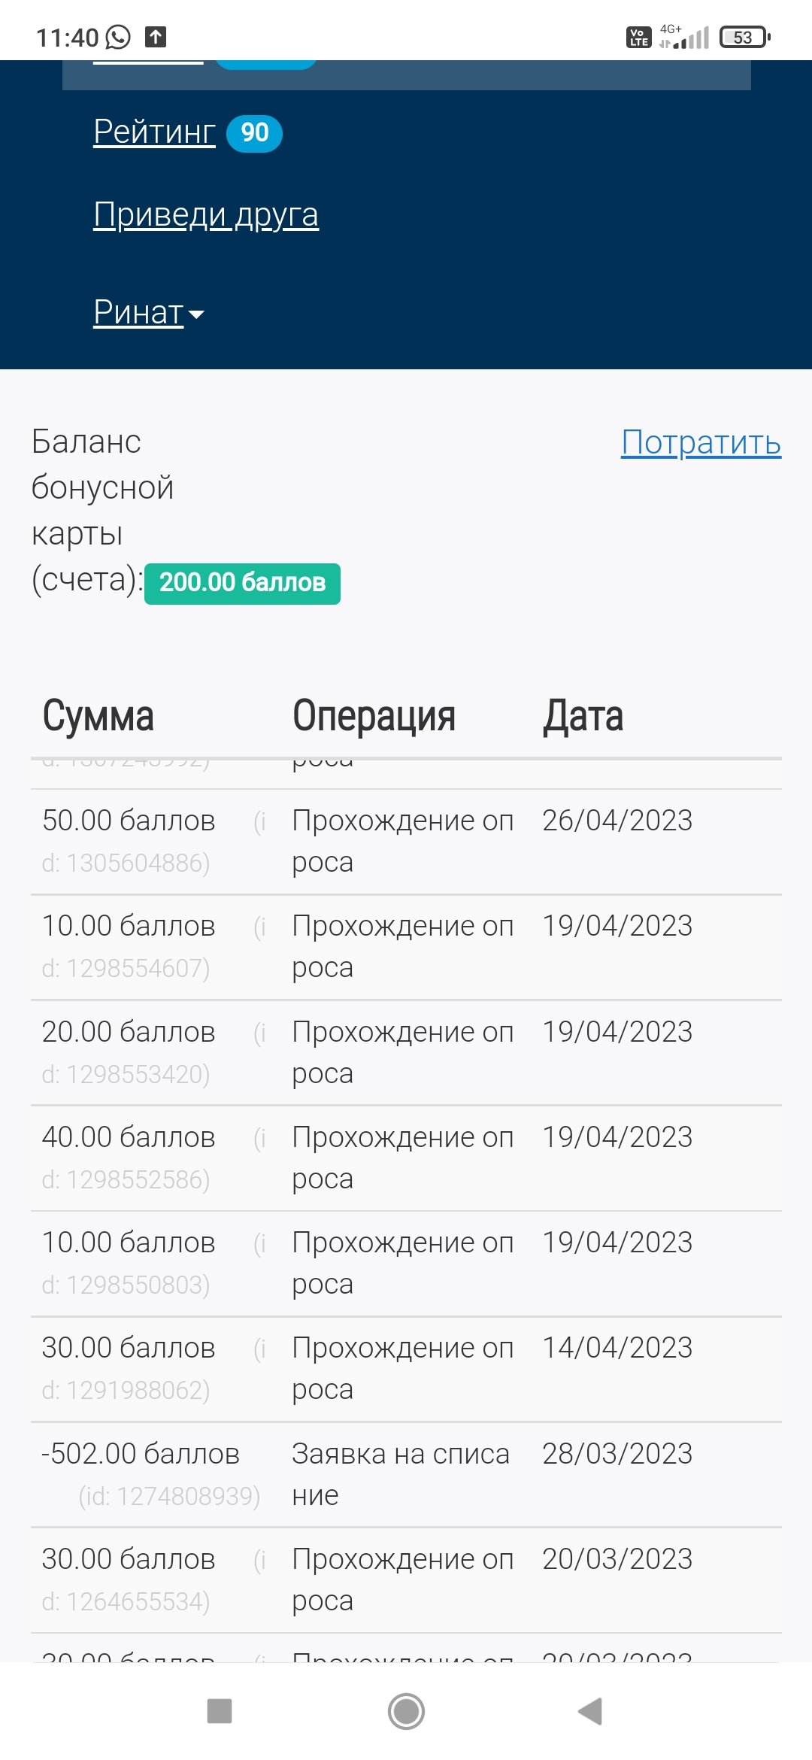Tap the recent apps square button
Viewport: 812px width, 1760px height.
[x=220, y=1711]
